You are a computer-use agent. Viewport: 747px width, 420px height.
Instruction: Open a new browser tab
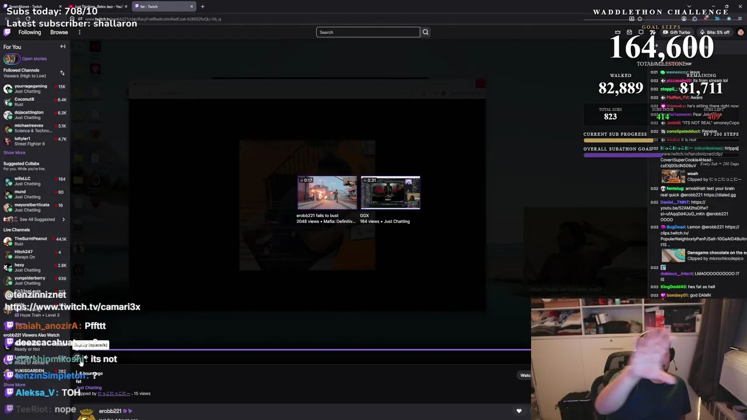[203, 6]
